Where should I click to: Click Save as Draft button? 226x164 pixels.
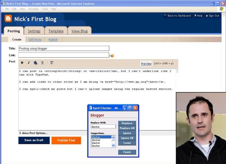[x=34, y=140]
